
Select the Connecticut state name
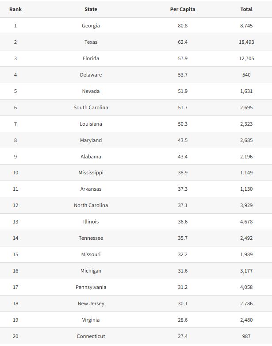click(91, 336)
